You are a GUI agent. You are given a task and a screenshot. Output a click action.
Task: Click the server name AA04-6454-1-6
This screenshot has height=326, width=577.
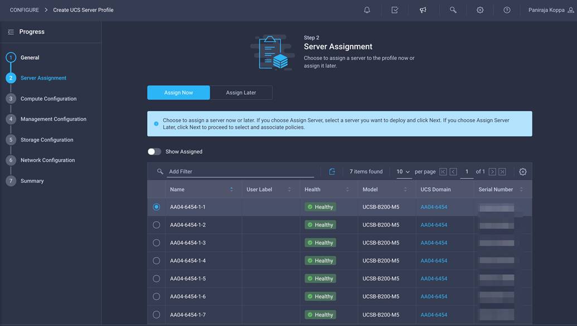point(188,296)
